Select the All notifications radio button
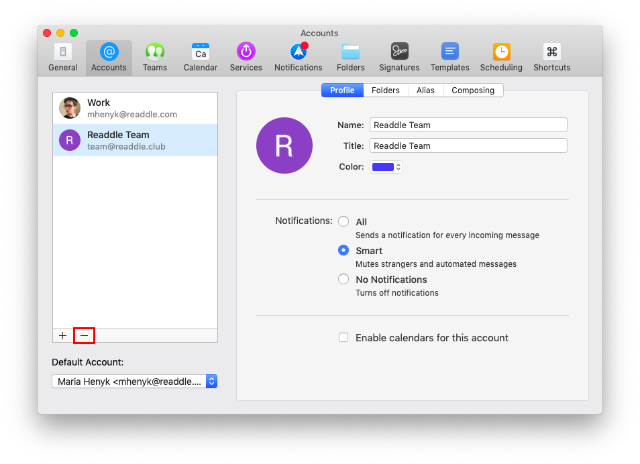The height and width of the screenshot is (464, 640). click(343, 221)
